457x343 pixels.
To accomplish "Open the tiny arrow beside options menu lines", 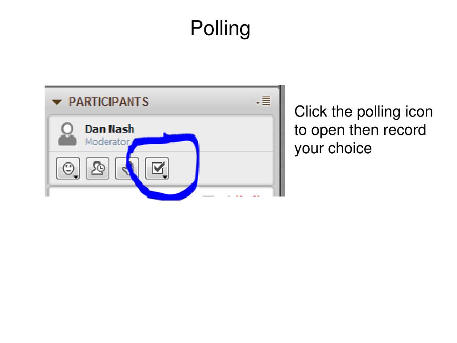I will (258, 103).
